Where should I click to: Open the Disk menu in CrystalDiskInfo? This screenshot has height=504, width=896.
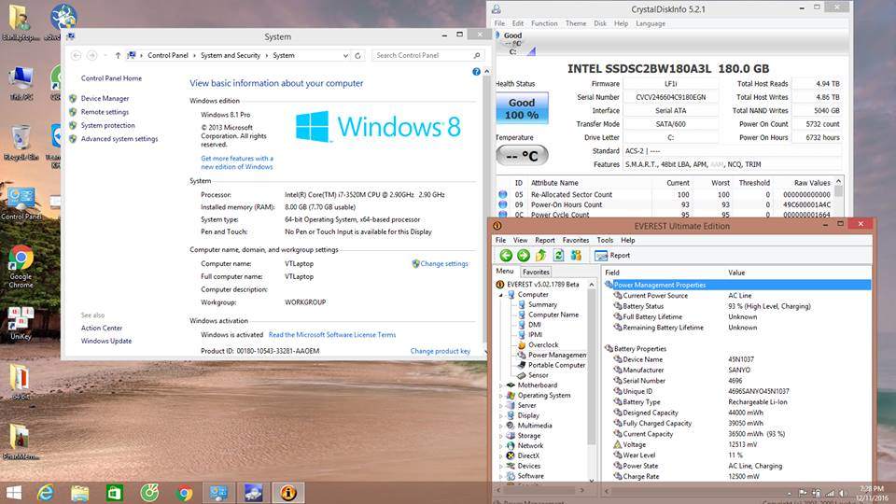pos(600,23)
